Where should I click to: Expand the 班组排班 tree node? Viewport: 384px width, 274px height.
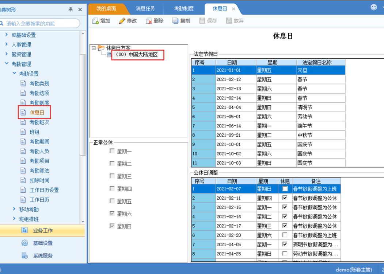click(x=14, y=219)
